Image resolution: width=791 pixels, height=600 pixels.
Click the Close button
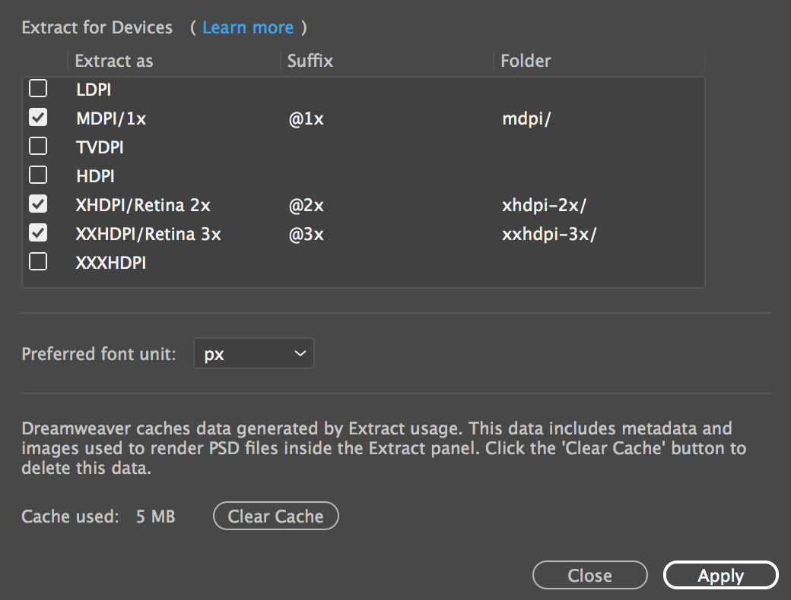pos(589,575)
